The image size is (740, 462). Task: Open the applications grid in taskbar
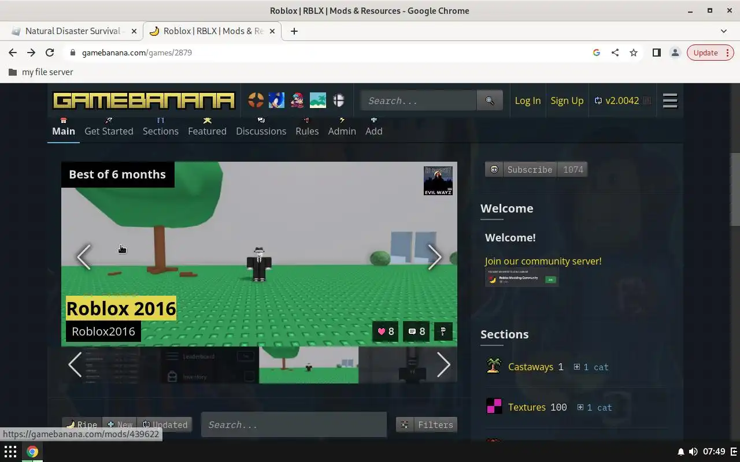tap(10, 452)
